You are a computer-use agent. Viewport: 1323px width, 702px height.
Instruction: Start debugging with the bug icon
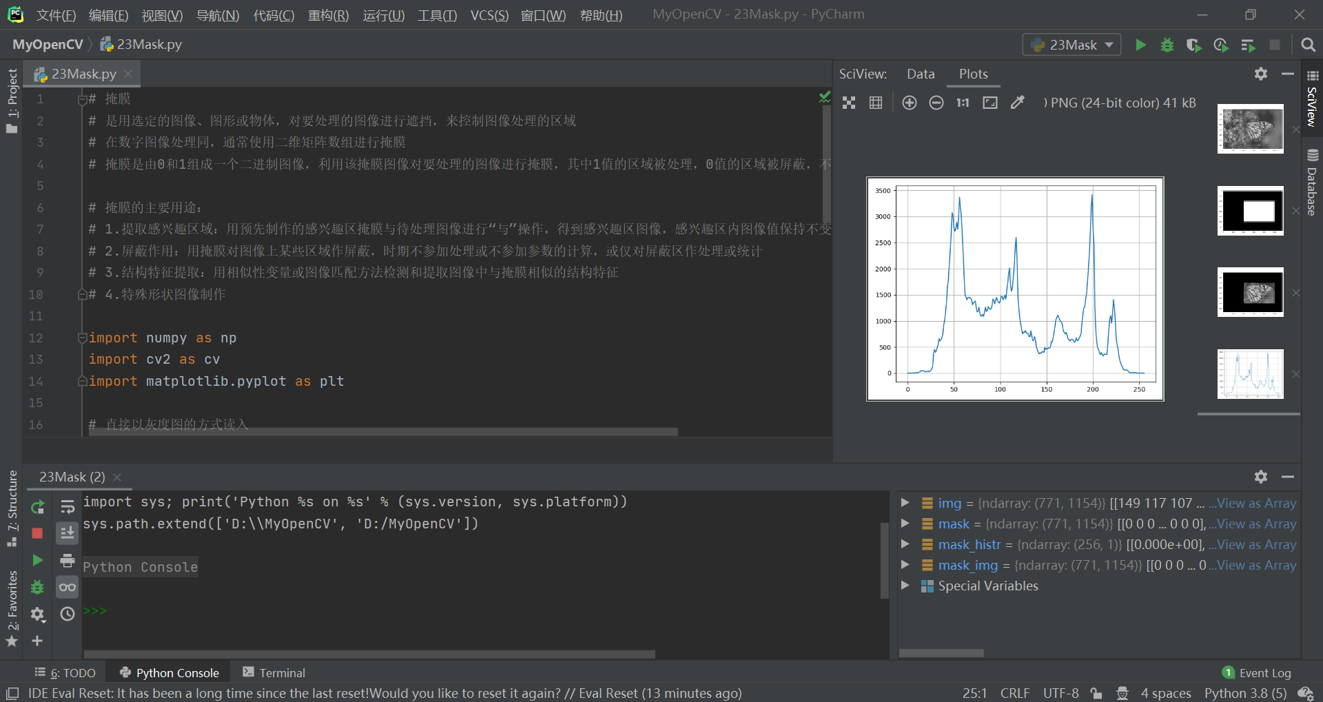point(1167,44)
